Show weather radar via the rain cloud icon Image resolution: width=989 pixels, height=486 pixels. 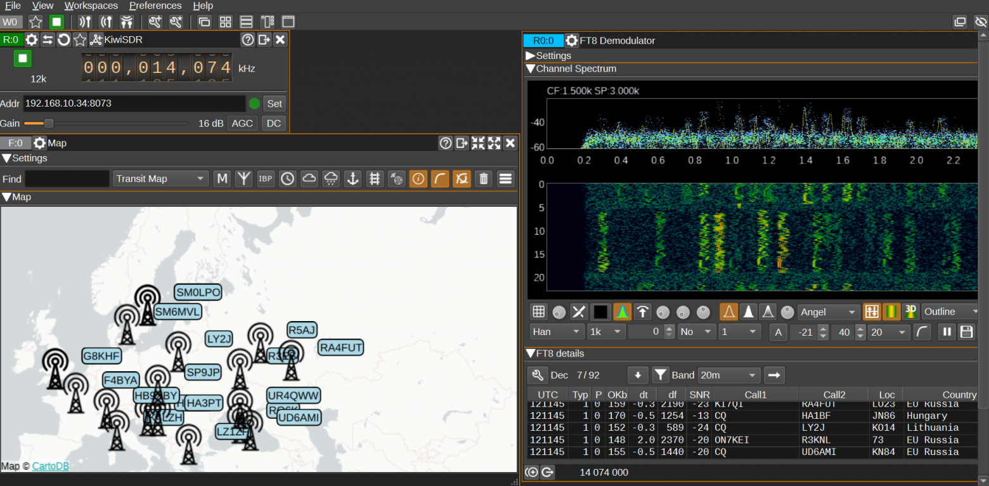tap(331, 178)
